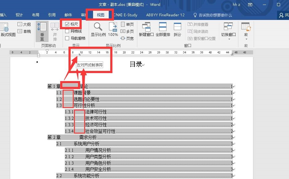289x179 pixels.
Task: Click the 2.2 系统功能分析 entry
Action: point(144,176)
